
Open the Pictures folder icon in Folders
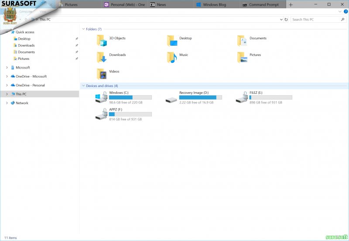point(242,58)
